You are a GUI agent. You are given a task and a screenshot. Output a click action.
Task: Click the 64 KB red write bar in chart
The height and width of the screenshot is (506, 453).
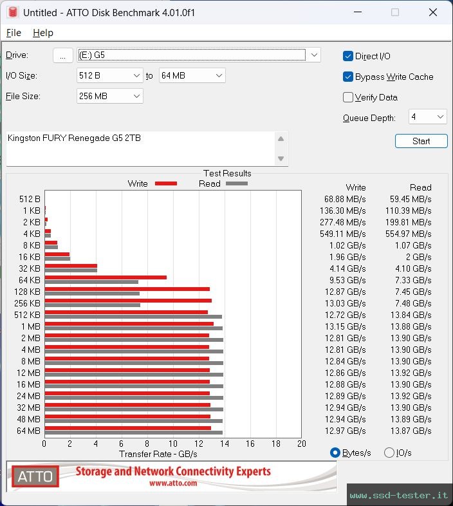click(106, 277)
